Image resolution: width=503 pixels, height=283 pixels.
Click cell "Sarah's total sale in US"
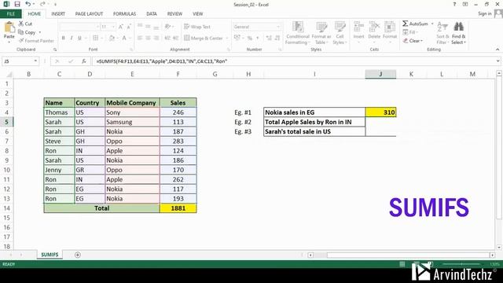(x=314, y=131)
